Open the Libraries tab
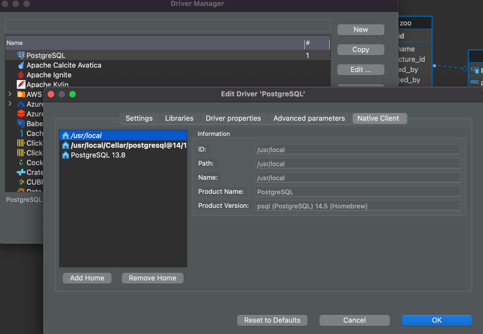Image resolution: width=483 pixels, height=334 pixels. click(179, 118)
